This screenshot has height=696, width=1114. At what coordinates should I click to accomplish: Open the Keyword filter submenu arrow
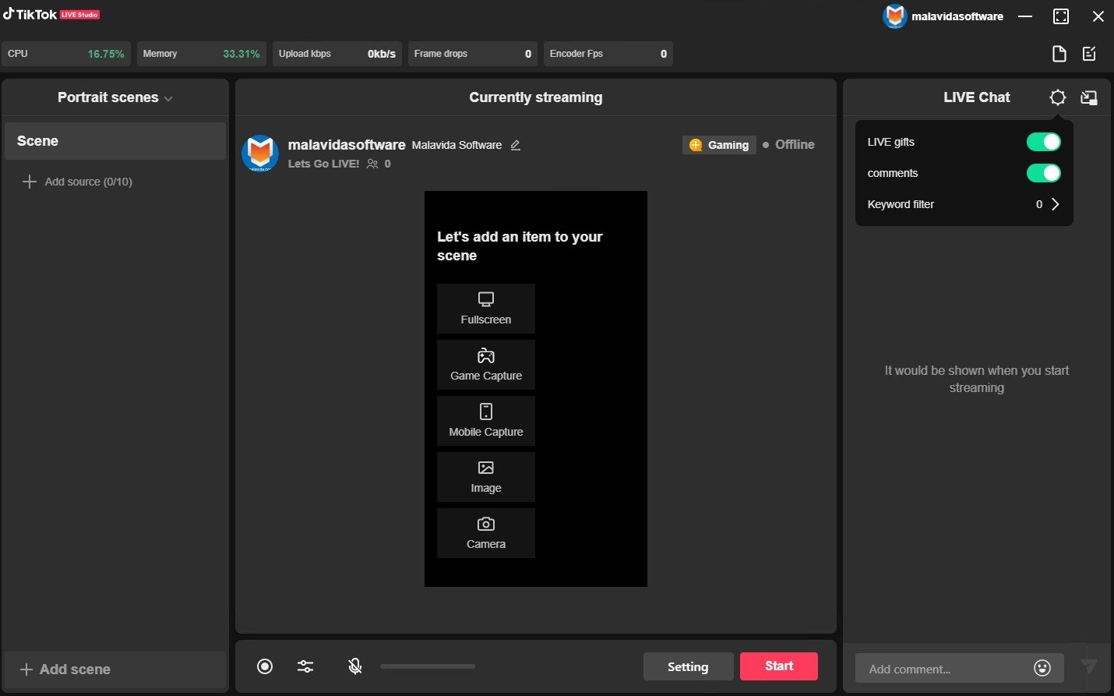click(1056, 204)
